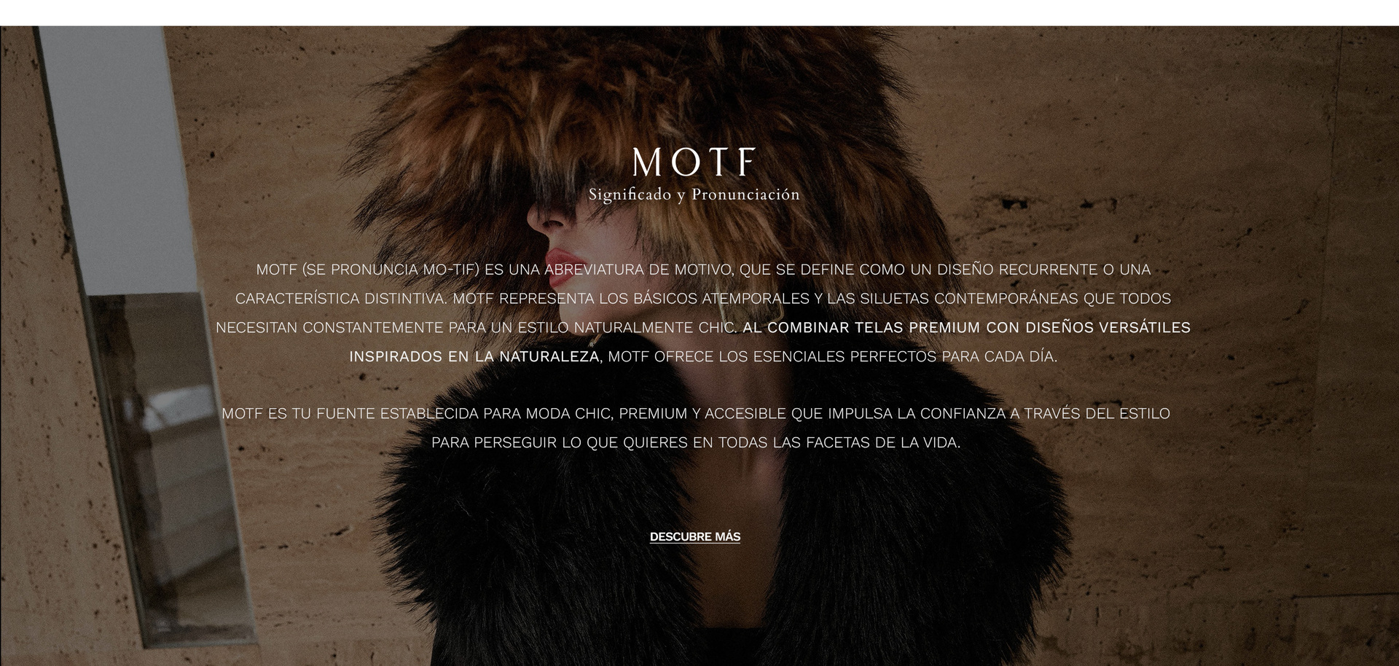1399x666 pixels.
Task: Click the MOTF logo heading
Action: 694,162
